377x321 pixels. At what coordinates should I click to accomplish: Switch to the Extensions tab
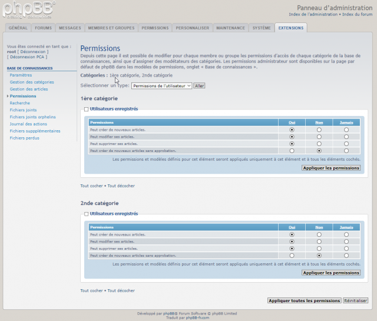click(291, 28)
